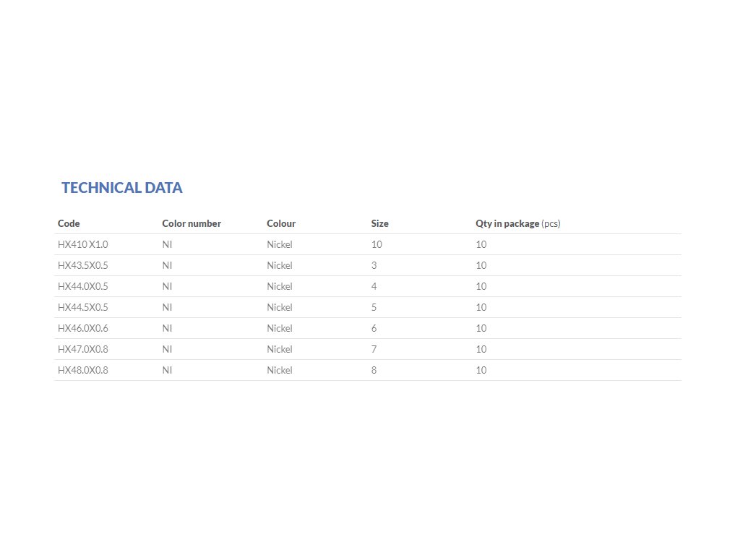Image resolution: width=740 pixels, height=555 pixels.
Task: Select product code HX46.0X0.6
Action: 82,329
